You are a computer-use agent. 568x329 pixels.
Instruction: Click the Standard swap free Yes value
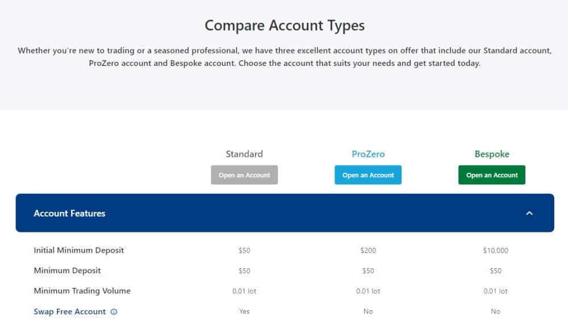point(244,311)
